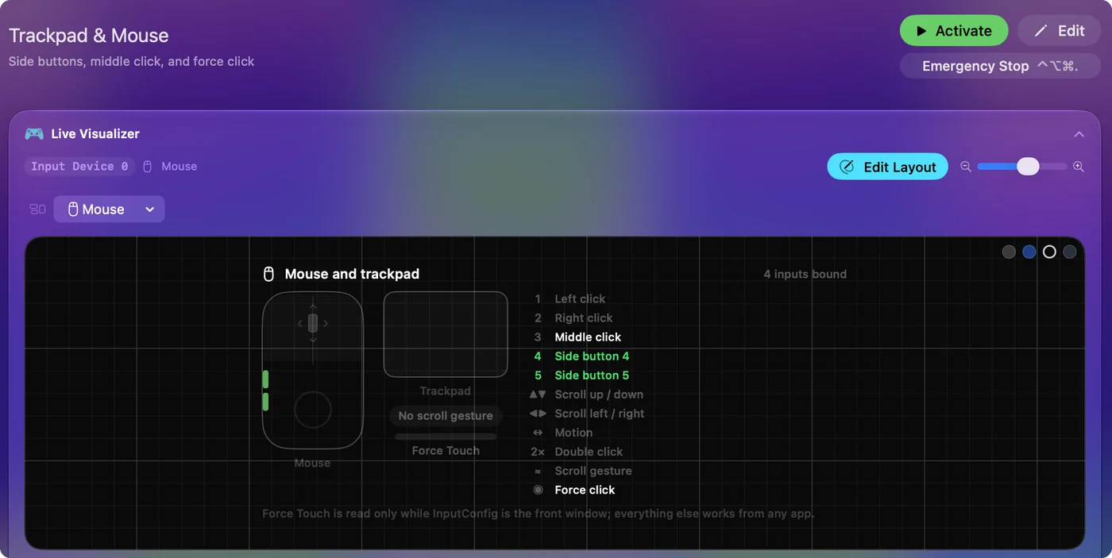1112x558 pixels.
Task: Click the Left click row
Action: [x=570, y=299]
